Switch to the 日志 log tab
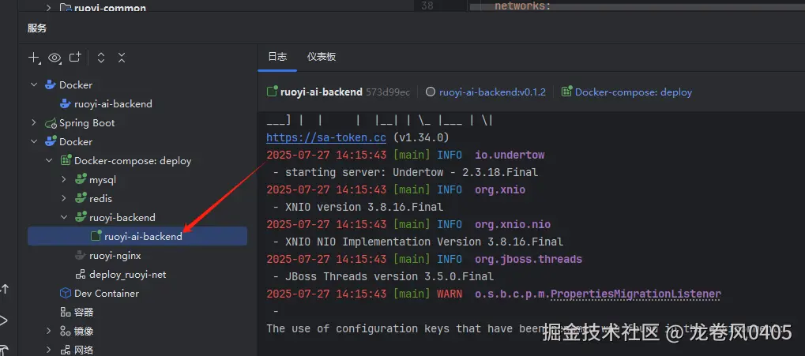 pos(277,57)
